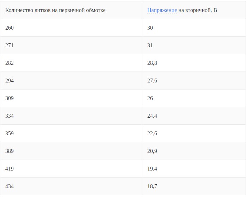Click the voltage value 18,7

pos(152,186)
